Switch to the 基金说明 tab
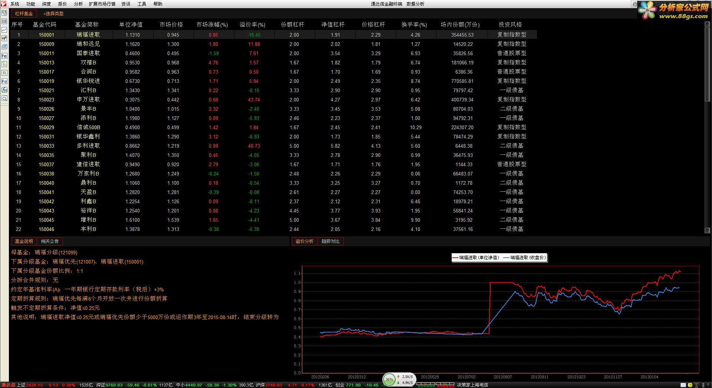 (24, 241)
